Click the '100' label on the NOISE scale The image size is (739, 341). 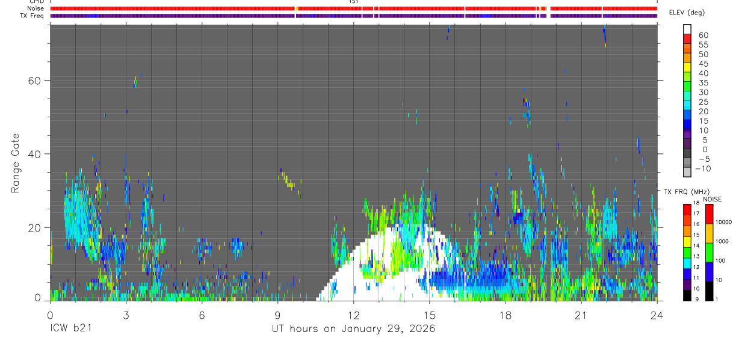(721, 261)
